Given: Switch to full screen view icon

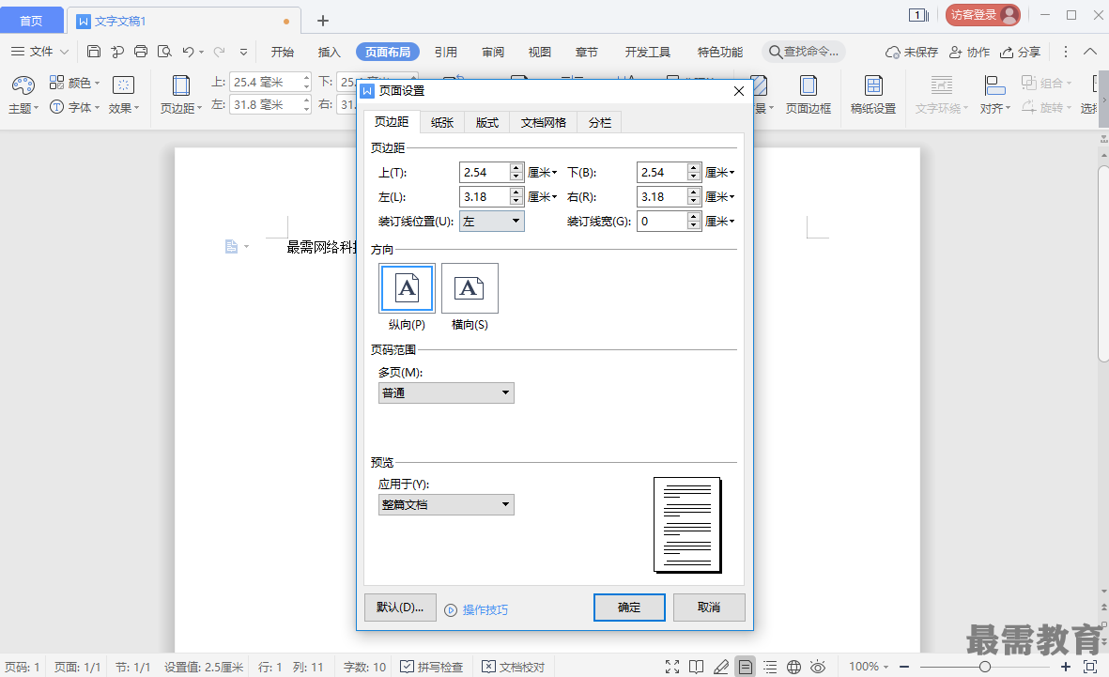Looking at the screenshot, I should [x=672, y=667].
